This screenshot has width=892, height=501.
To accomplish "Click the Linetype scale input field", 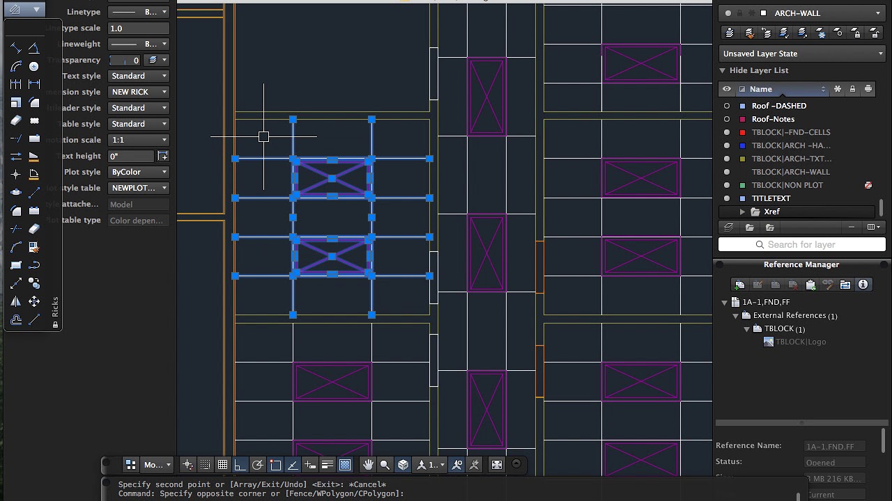I will click(x=139, y=28).
